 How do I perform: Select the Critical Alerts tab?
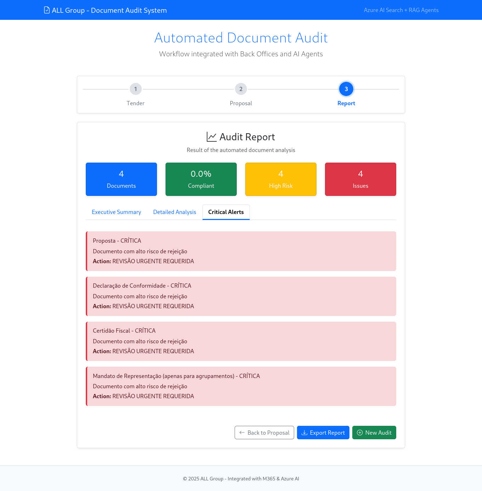(x=226, y=212)
